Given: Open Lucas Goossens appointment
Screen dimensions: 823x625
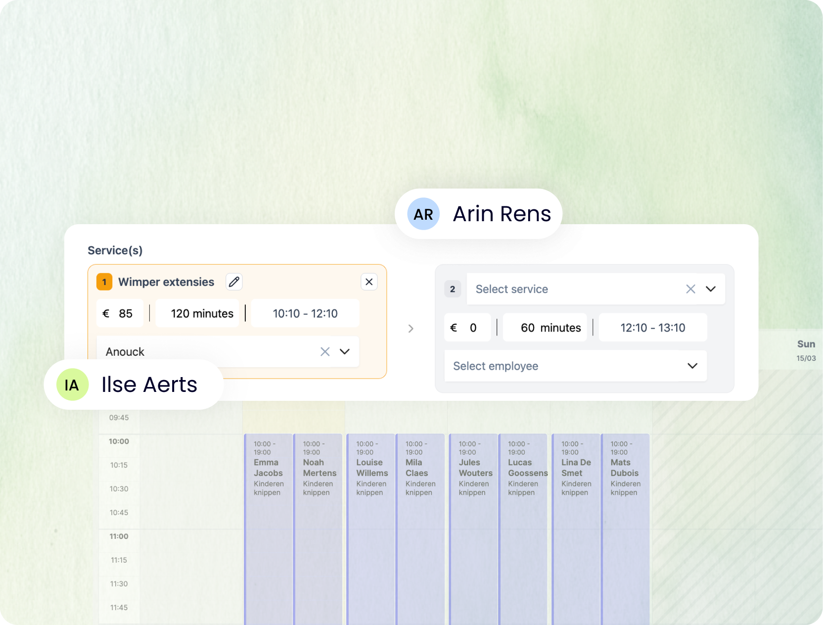Looking at the screenshot, I should [x=523, y=529].
